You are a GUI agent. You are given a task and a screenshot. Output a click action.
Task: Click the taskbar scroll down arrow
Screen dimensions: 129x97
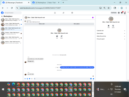coord(93,96)
